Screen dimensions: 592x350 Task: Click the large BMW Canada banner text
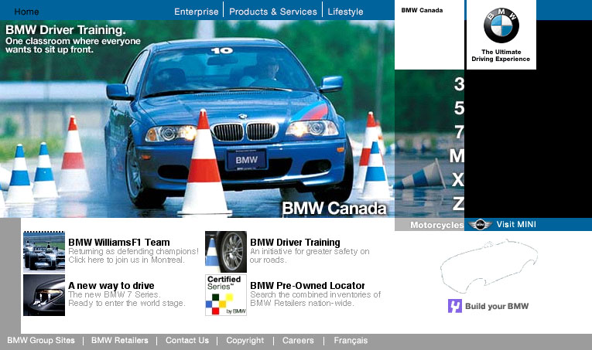(x=334, y=209)
